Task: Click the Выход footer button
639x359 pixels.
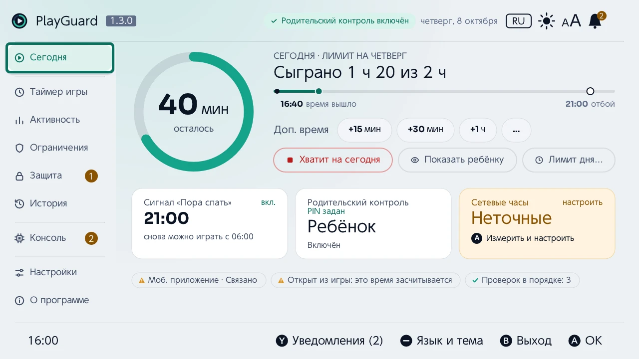Action: (x=526, y=341)
